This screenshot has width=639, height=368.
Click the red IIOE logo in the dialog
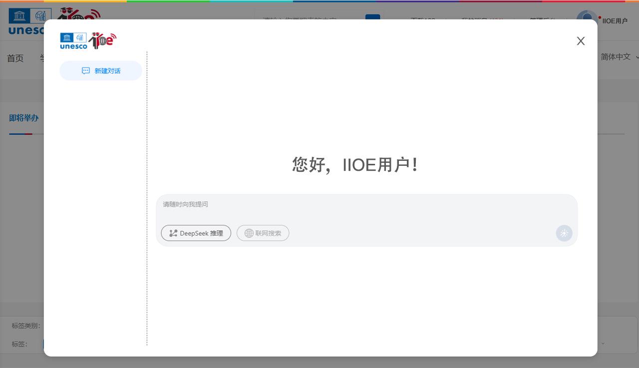pyautogui.click(x=103, y=40)
